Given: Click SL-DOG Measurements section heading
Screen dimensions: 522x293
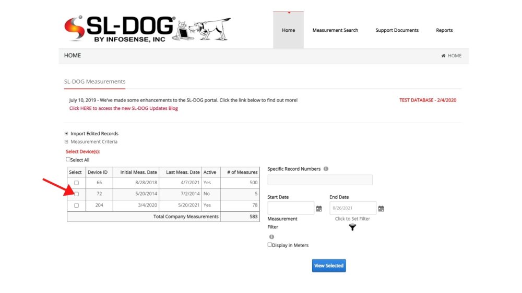Looking at the screenshot, I should (x=94, y=82).
